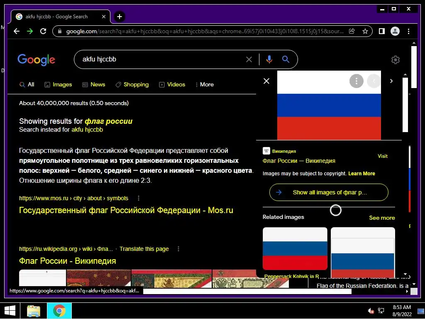
Task: Open the new tab plus button
Action: [120, 17]
